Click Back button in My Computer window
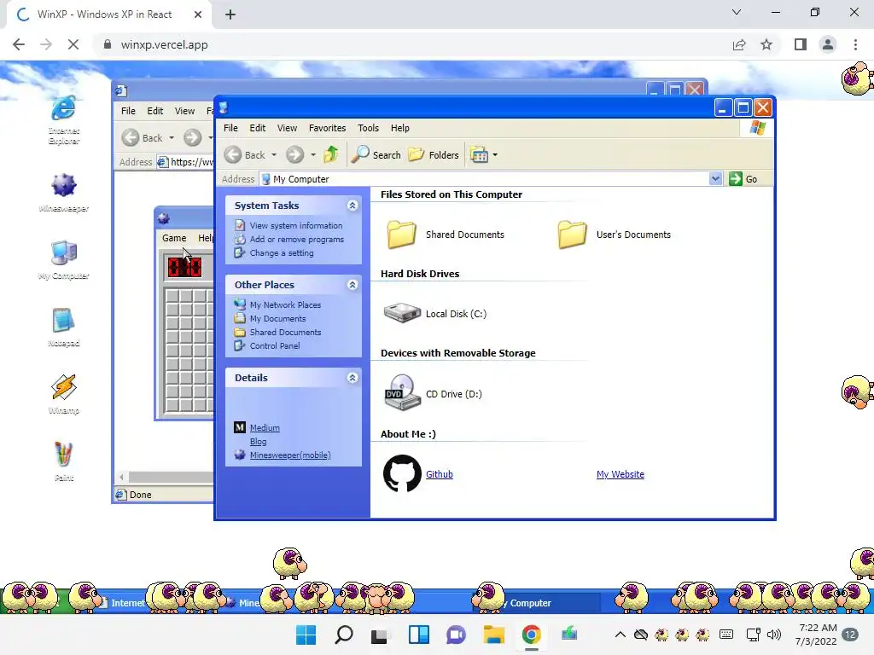Screen dimensions: 874x655 (x=245, y=155)
